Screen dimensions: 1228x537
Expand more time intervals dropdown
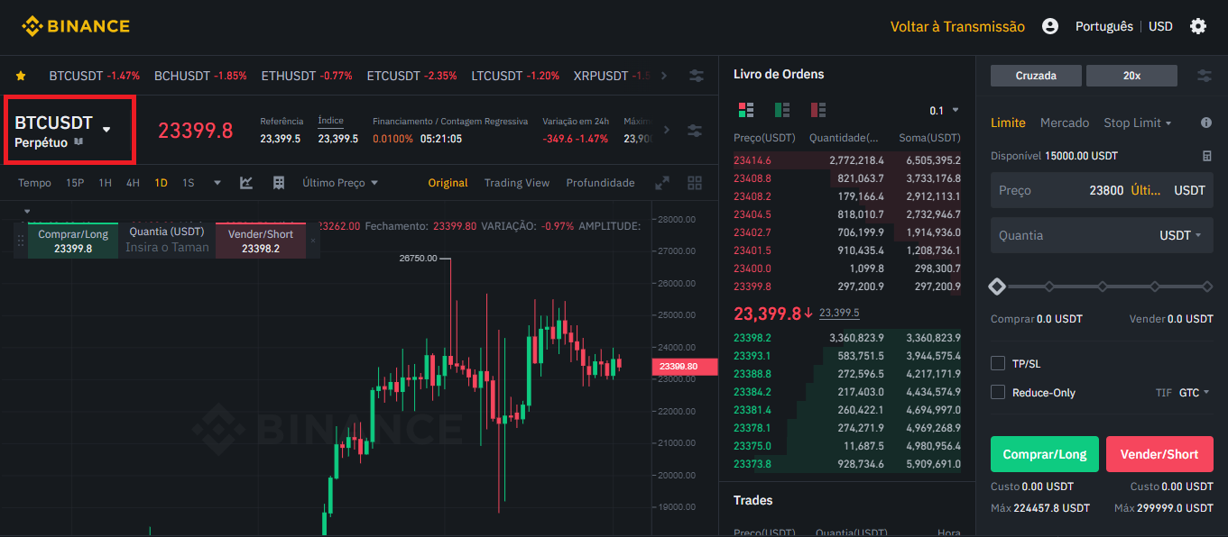pos(217,183)
